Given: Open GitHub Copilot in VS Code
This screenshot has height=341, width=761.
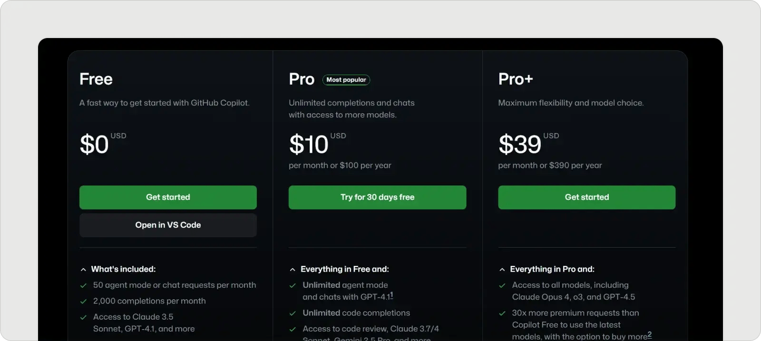Looking at the screenshot, I should pyautogui.click(x=168, y=224).
